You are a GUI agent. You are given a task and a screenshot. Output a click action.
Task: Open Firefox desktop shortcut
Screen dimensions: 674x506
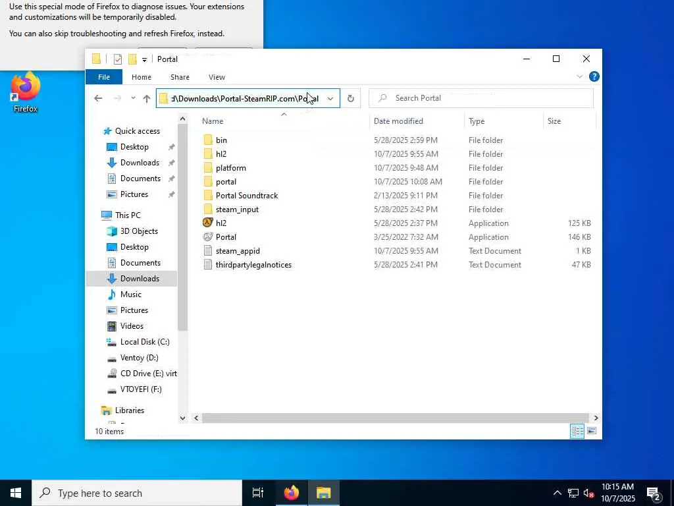point(26,93)
